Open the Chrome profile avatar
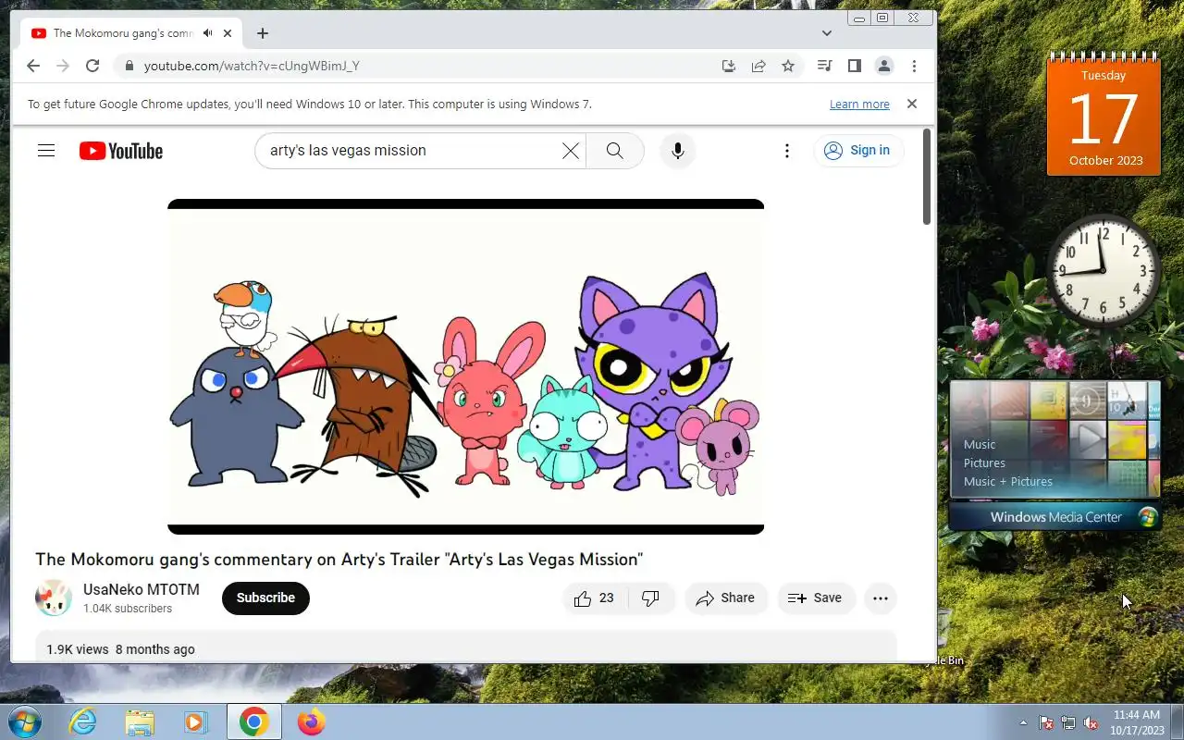 click(884, 66)
